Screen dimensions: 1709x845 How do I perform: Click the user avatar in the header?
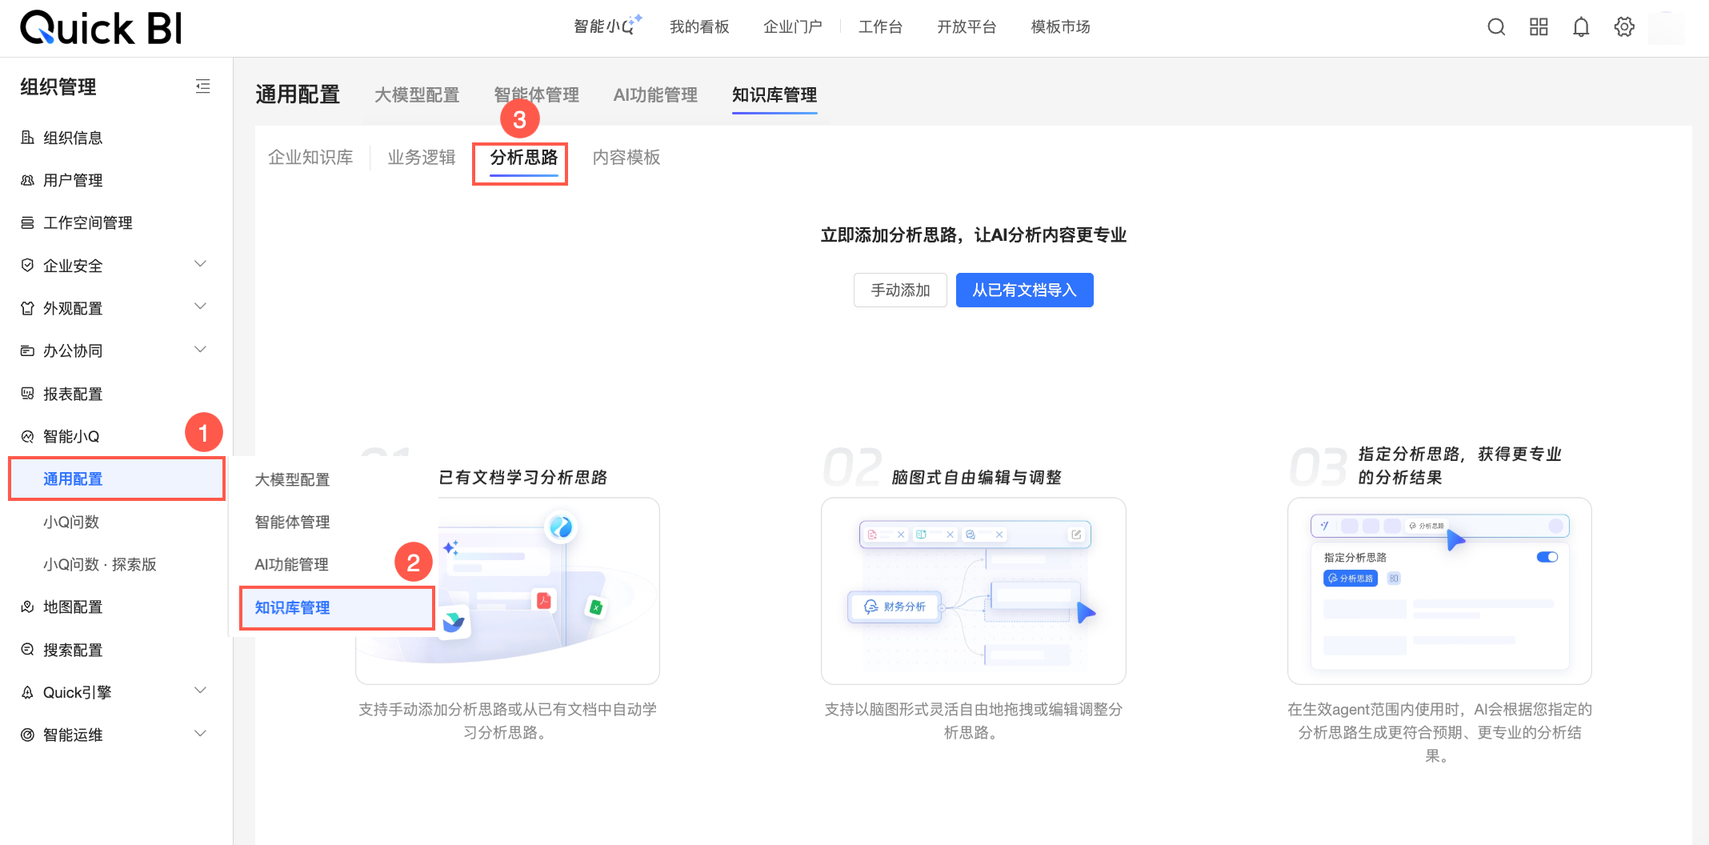click(1666, 27)
